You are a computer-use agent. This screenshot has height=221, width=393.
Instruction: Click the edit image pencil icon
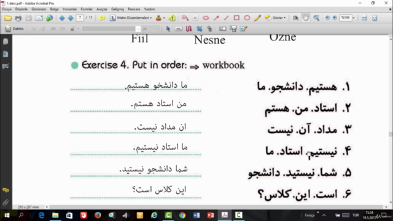coord(243,29)
